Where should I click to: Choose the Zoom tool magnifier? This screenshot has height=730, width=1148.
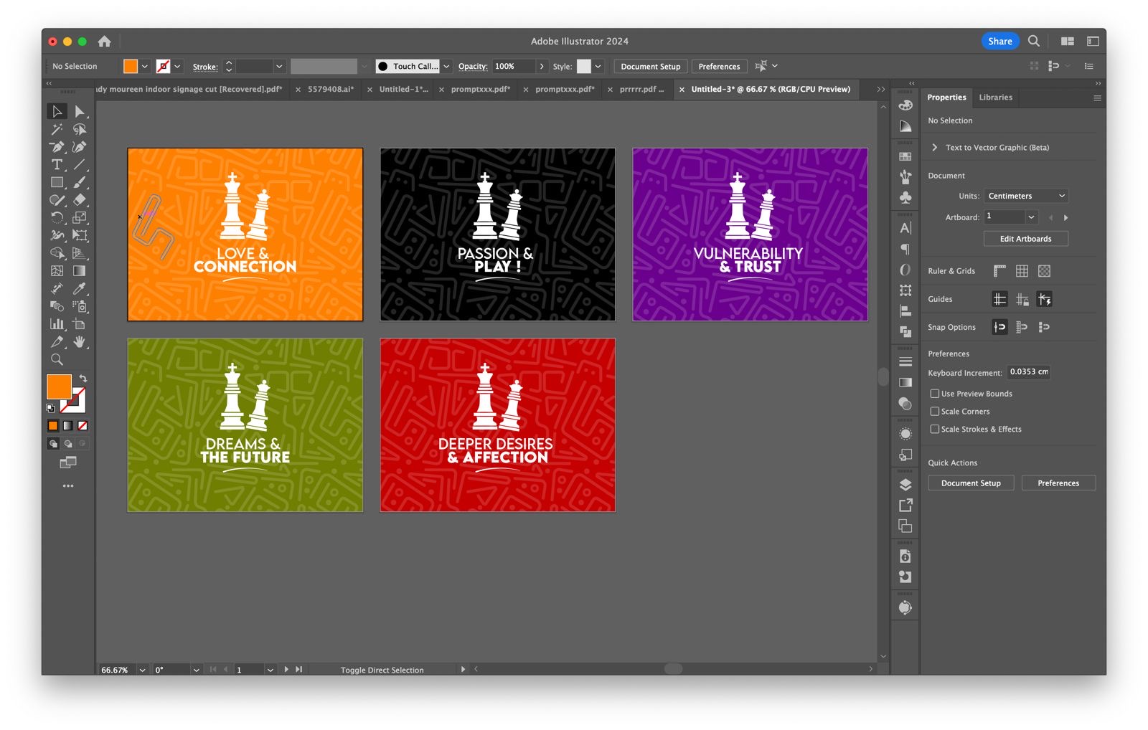57,359
